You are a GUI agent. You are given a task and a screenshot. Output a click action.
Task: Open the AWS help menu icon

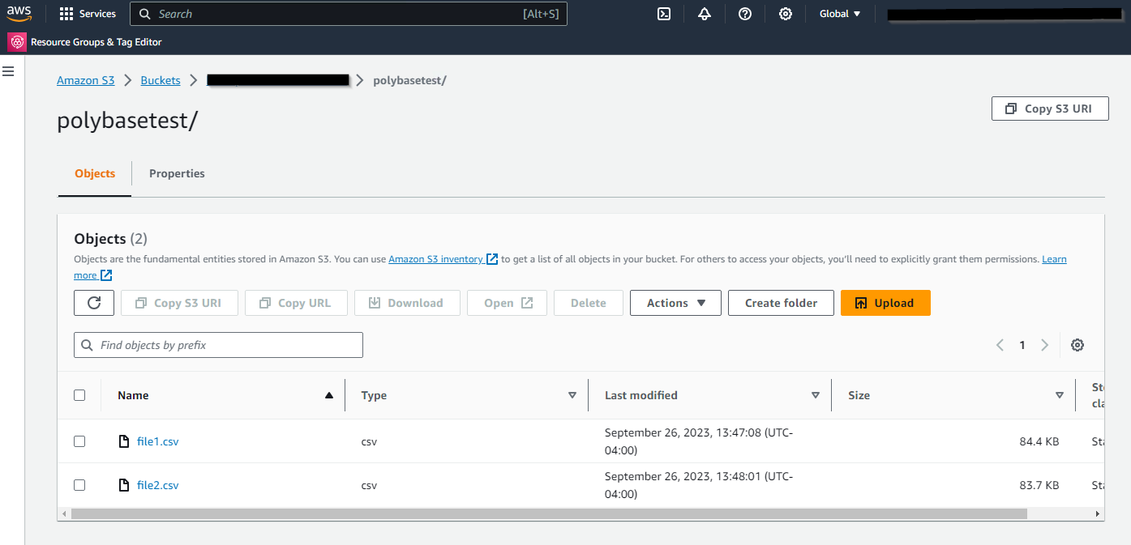pyautogui.click(x=744, y=13)
